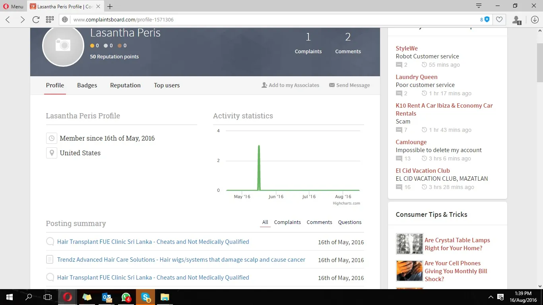Screen dimensions: 543x305
Task: Click the bronze badge count dot
Action: coord(119,46)
